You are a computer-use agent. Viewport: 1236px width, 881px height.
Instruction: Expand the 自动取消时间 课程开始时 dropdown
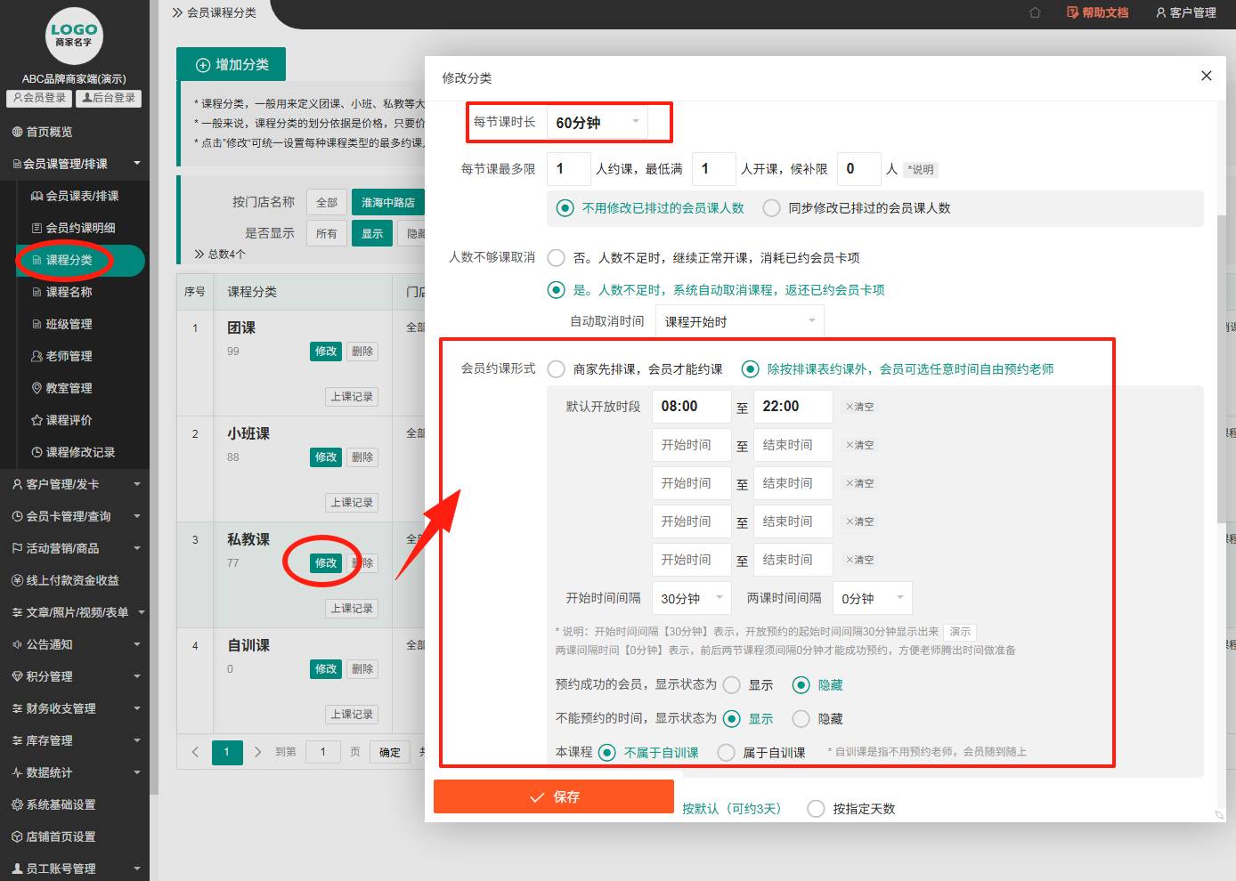point(739,321)
